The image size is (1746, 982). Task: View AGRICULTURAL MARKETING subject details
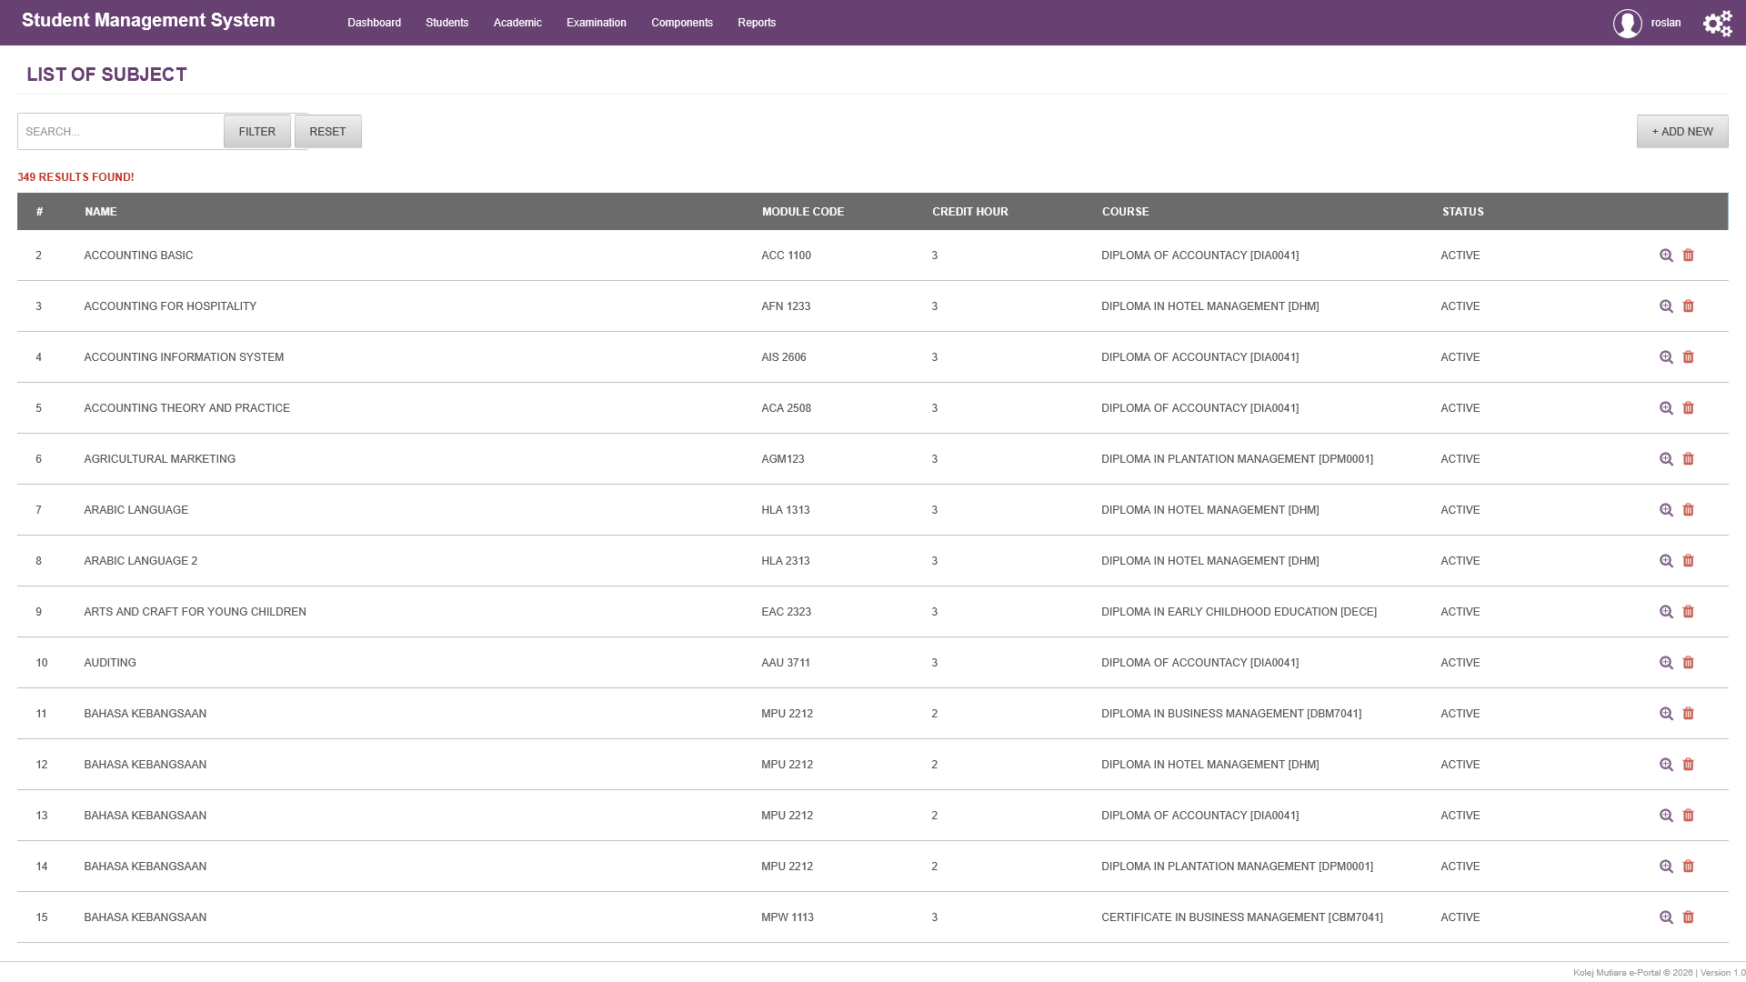tap(1666, 459)
